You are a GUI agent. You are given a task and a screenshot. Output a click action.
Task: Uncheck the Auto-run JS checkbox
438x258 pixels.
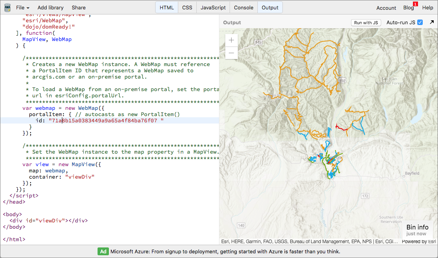tap(420, 23)
